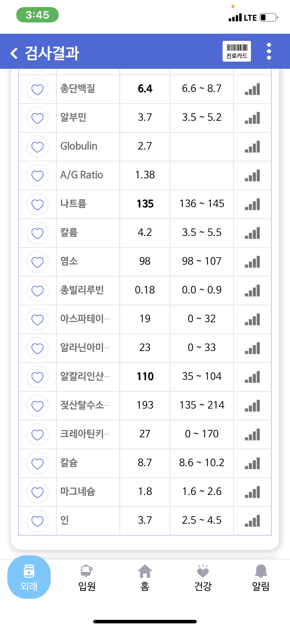Tap the 총빌리루빈 test name

point(82,290)
